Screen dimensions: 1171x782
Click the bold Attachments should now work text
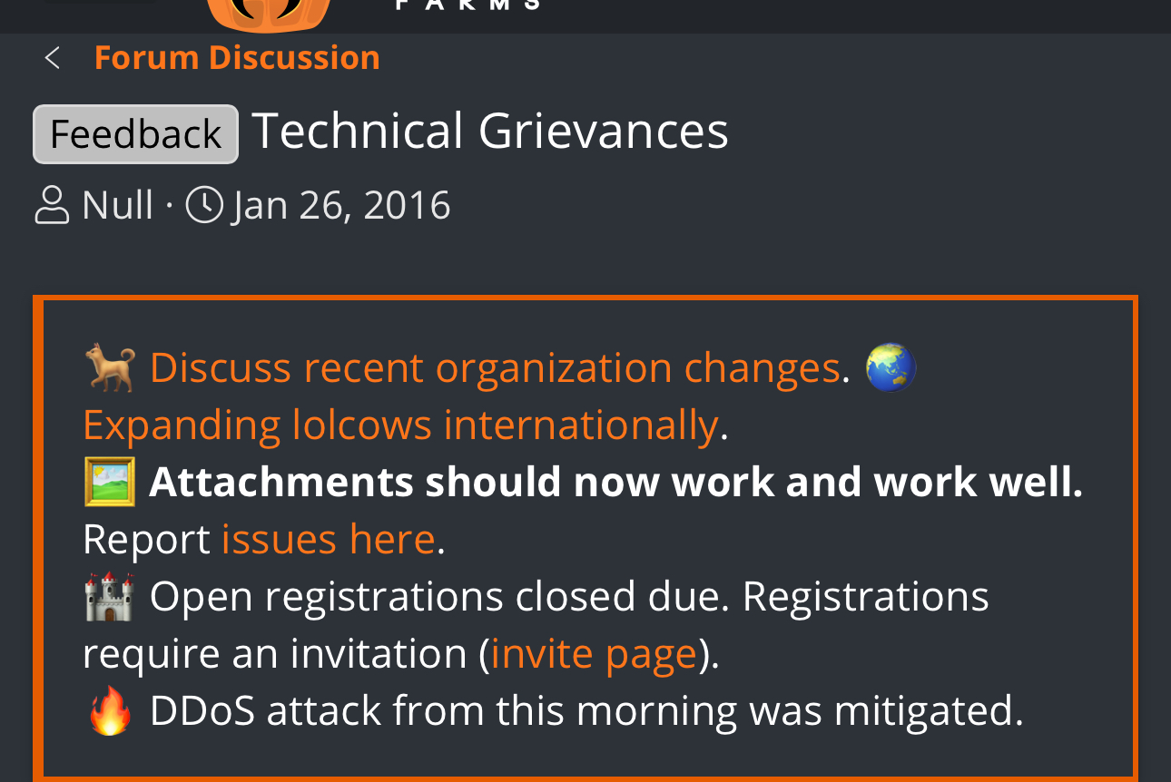pos(616,483)
